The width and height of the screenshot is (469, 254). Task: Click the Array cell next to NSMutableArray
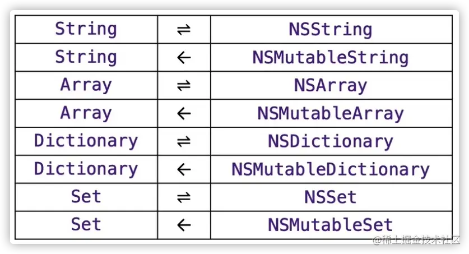tap(86, 113)
